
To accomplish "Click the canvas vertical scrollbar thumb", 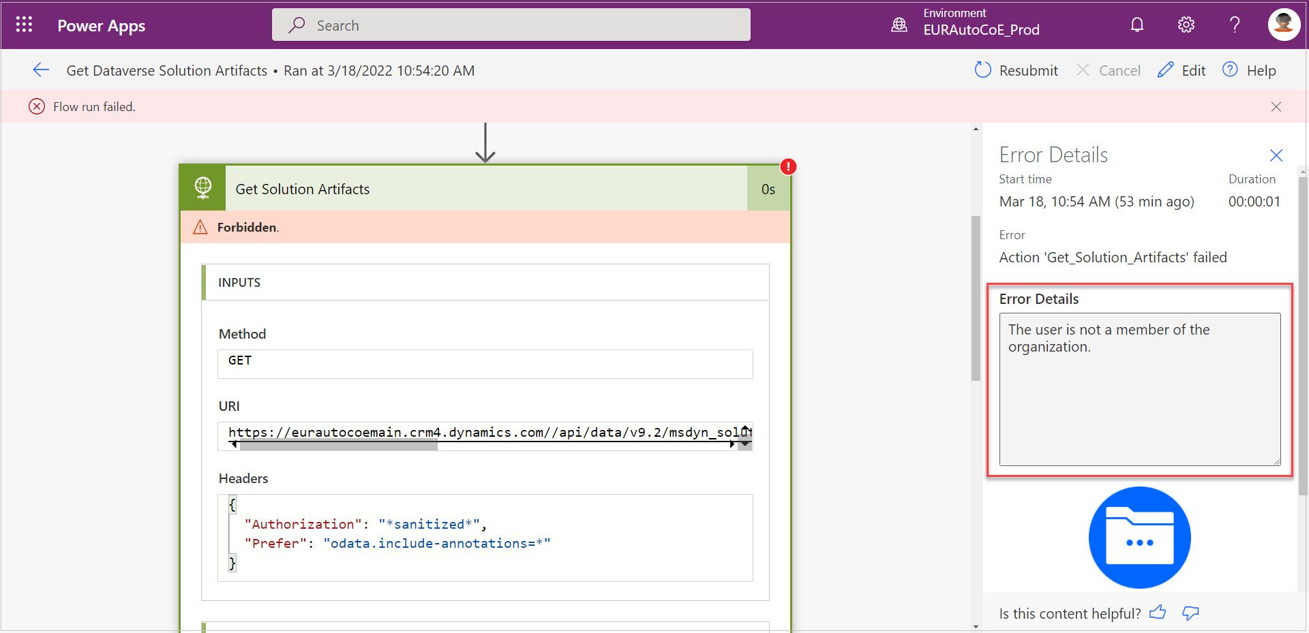I will pyautogui.click(x=976, y=298).
